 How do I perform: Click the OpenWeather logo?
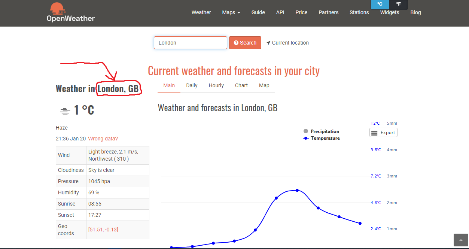pyautogui.click(x=70, y=12)
